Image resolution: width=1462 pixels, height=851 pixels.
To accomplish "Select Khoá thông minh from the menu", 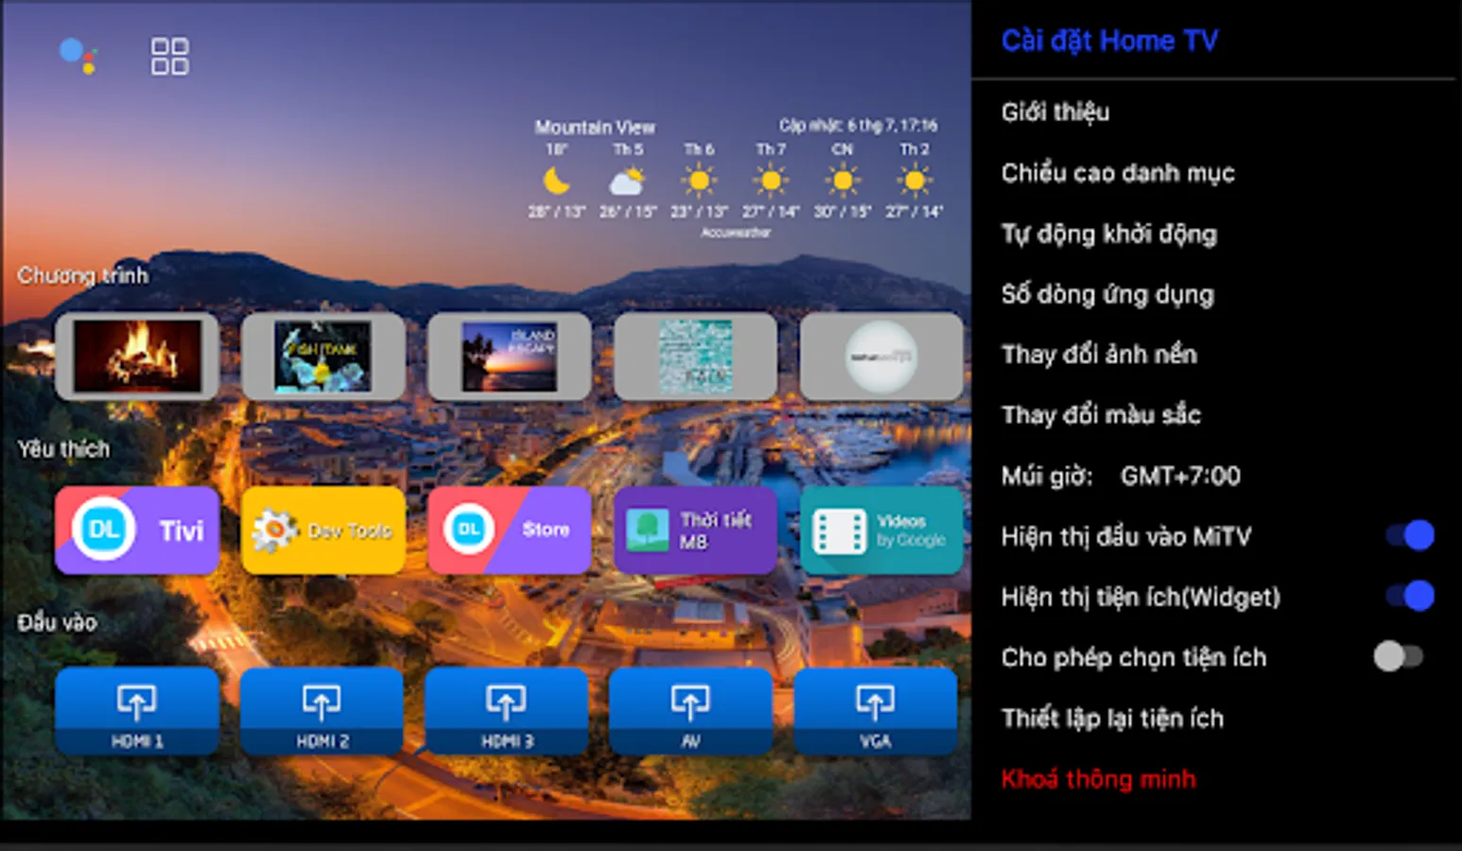I will tap(1098, 778).
